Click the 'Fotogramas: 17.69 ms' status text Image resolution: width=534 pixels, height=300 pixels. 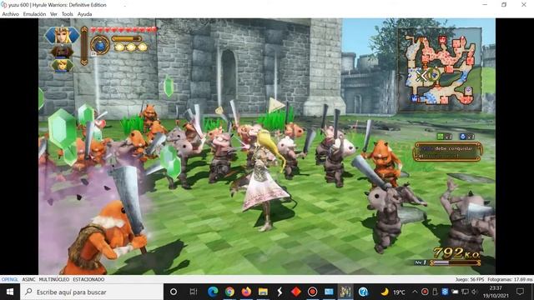click(x=510, y=279)
